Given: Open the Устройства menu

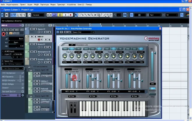Looking at the screenshot, I should point(71,5).
